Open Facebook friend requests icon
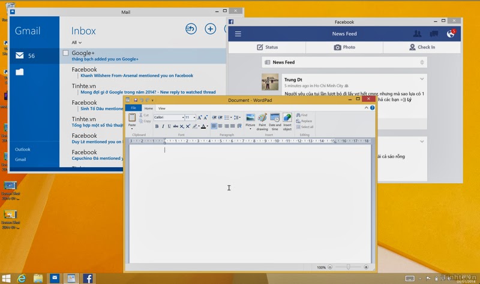The image size is (480, 284). point(417,34)
